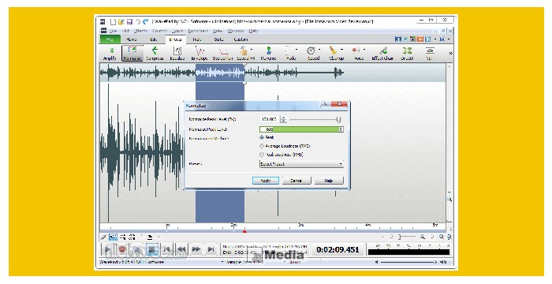This screenshot has width=552, height=284.
Task: Click the Normalize Peak Level slider handle
Action: [338, 119]
